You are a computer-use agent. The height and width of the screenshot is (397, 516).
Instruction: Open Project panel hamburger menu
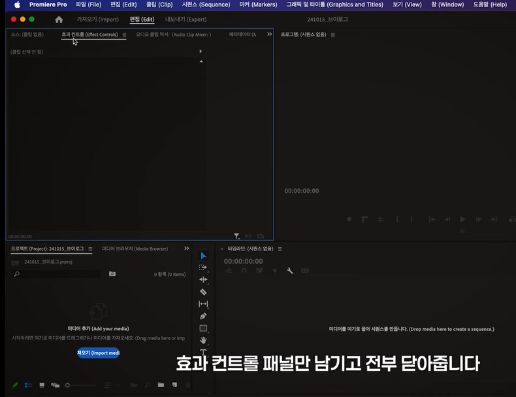(x=90, y=249)
